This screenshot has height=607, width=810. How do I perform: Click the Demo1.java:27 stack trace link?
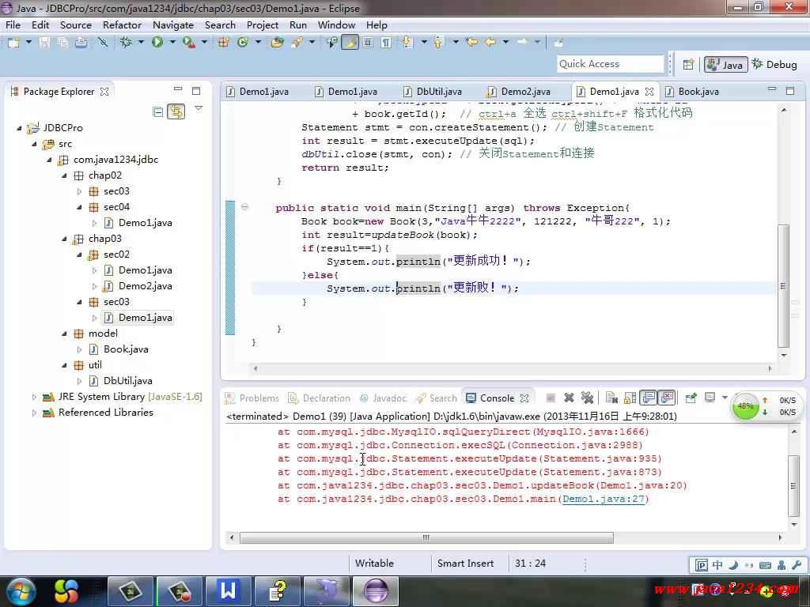(x=604, y=500)
